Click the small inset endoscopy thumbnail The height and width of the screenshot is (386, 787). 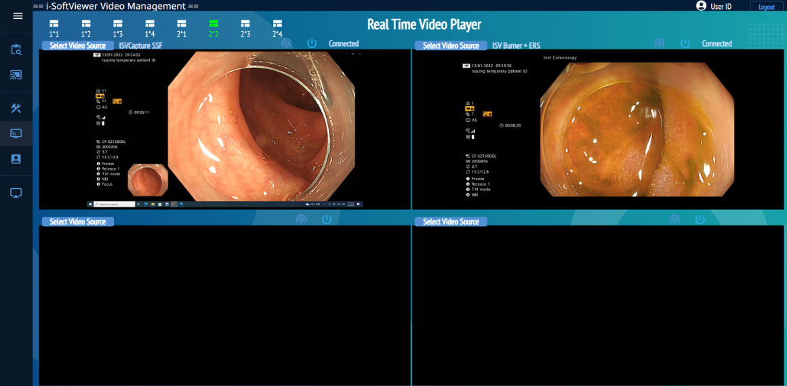pyautogui.click(x=148, y=179)
